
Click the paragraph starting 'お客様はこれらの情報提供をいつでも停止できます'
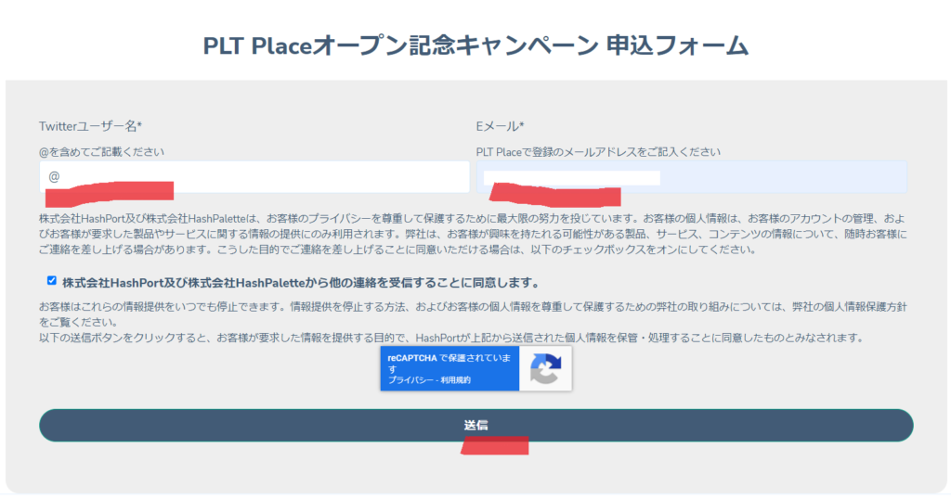click(x=473, y=314)
